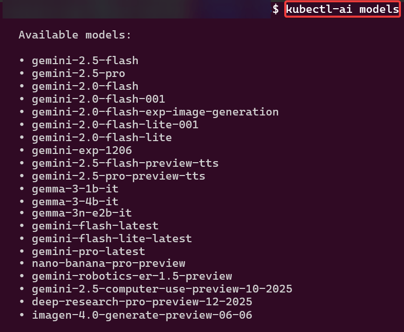
Task: Select the gemini-2.5-flash model entry
Action: coord(85,61)
